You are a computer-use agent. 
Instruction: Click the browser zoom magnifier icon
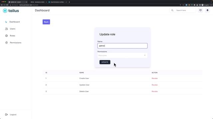point(180,5)
